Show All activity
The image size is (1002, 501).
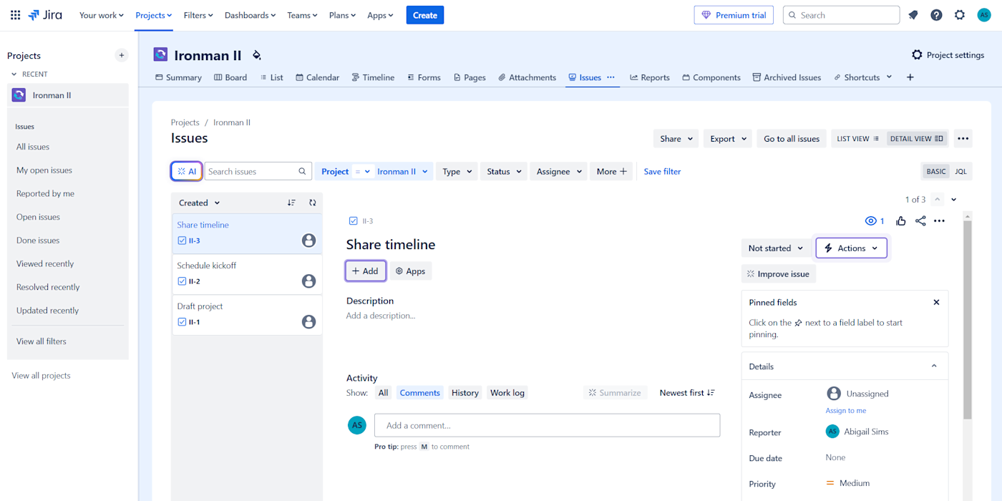point(384,393)
